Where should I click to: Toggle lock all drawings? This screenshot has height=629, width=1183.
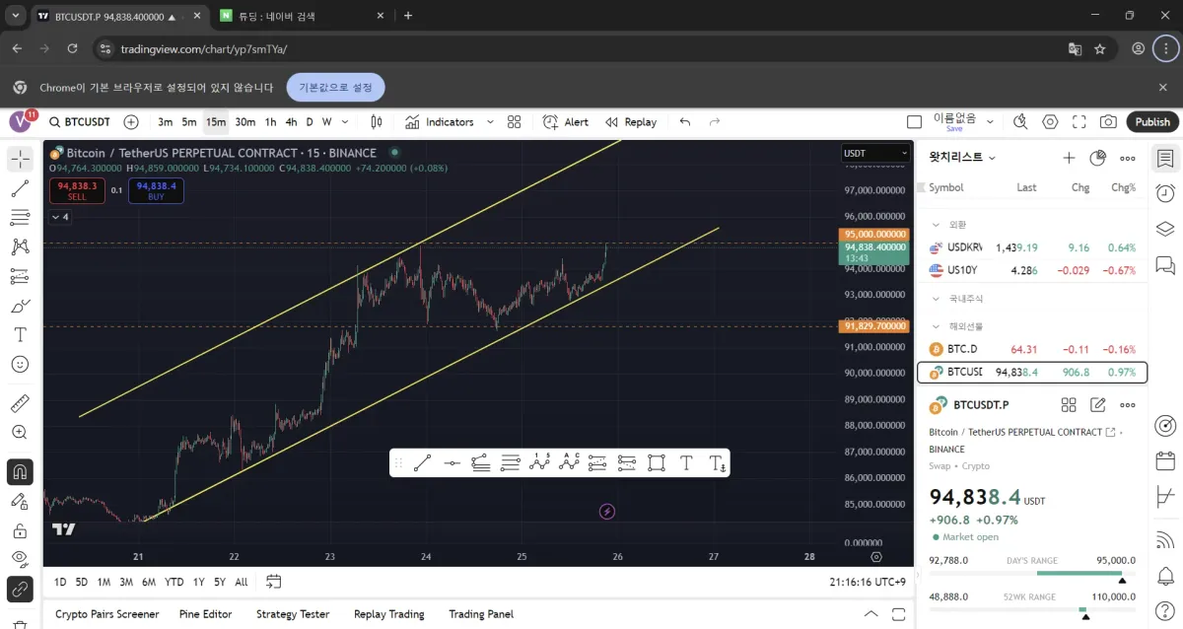pyautogui.click(x=20, y=530)
